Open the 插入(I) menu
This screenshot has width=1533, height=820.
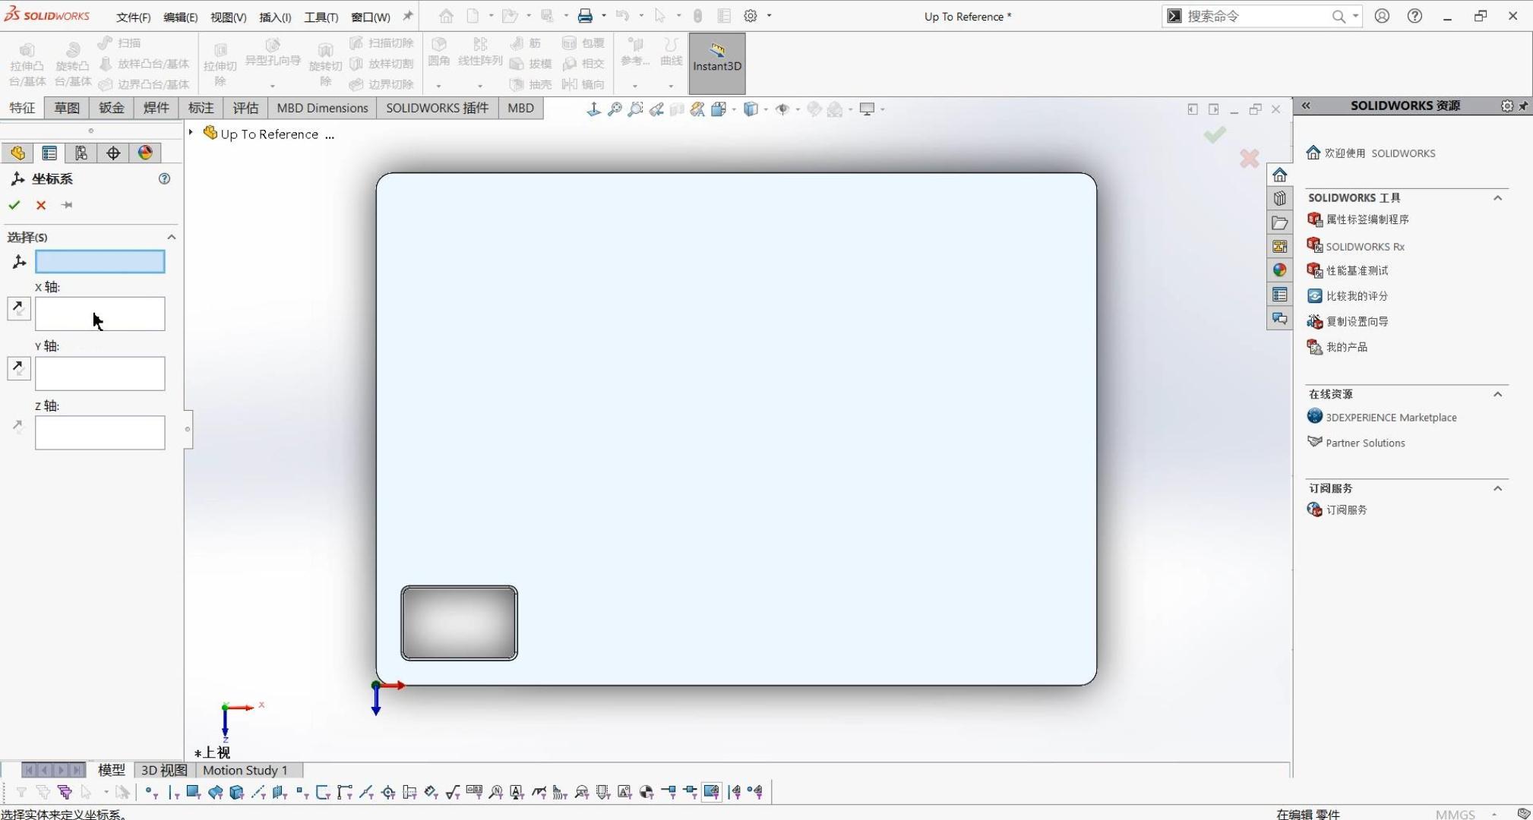[x=275, y=17]
